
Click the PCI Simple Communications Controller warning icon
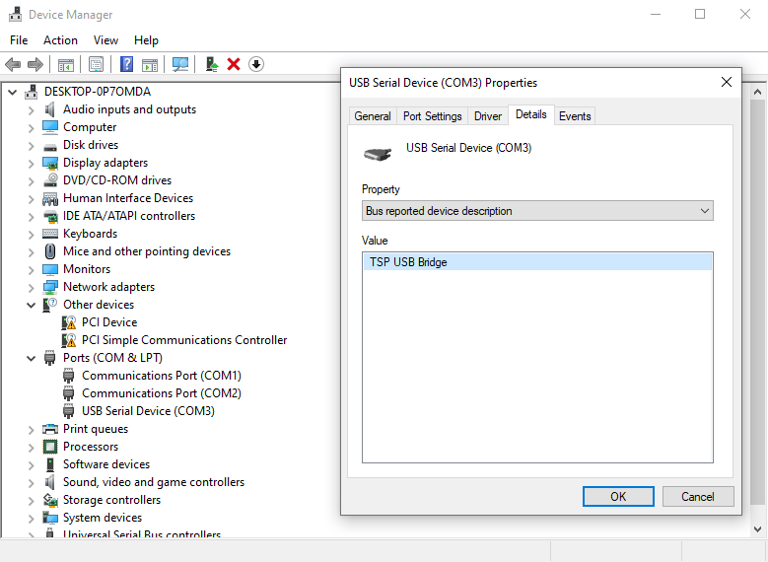tap(69, 340)
